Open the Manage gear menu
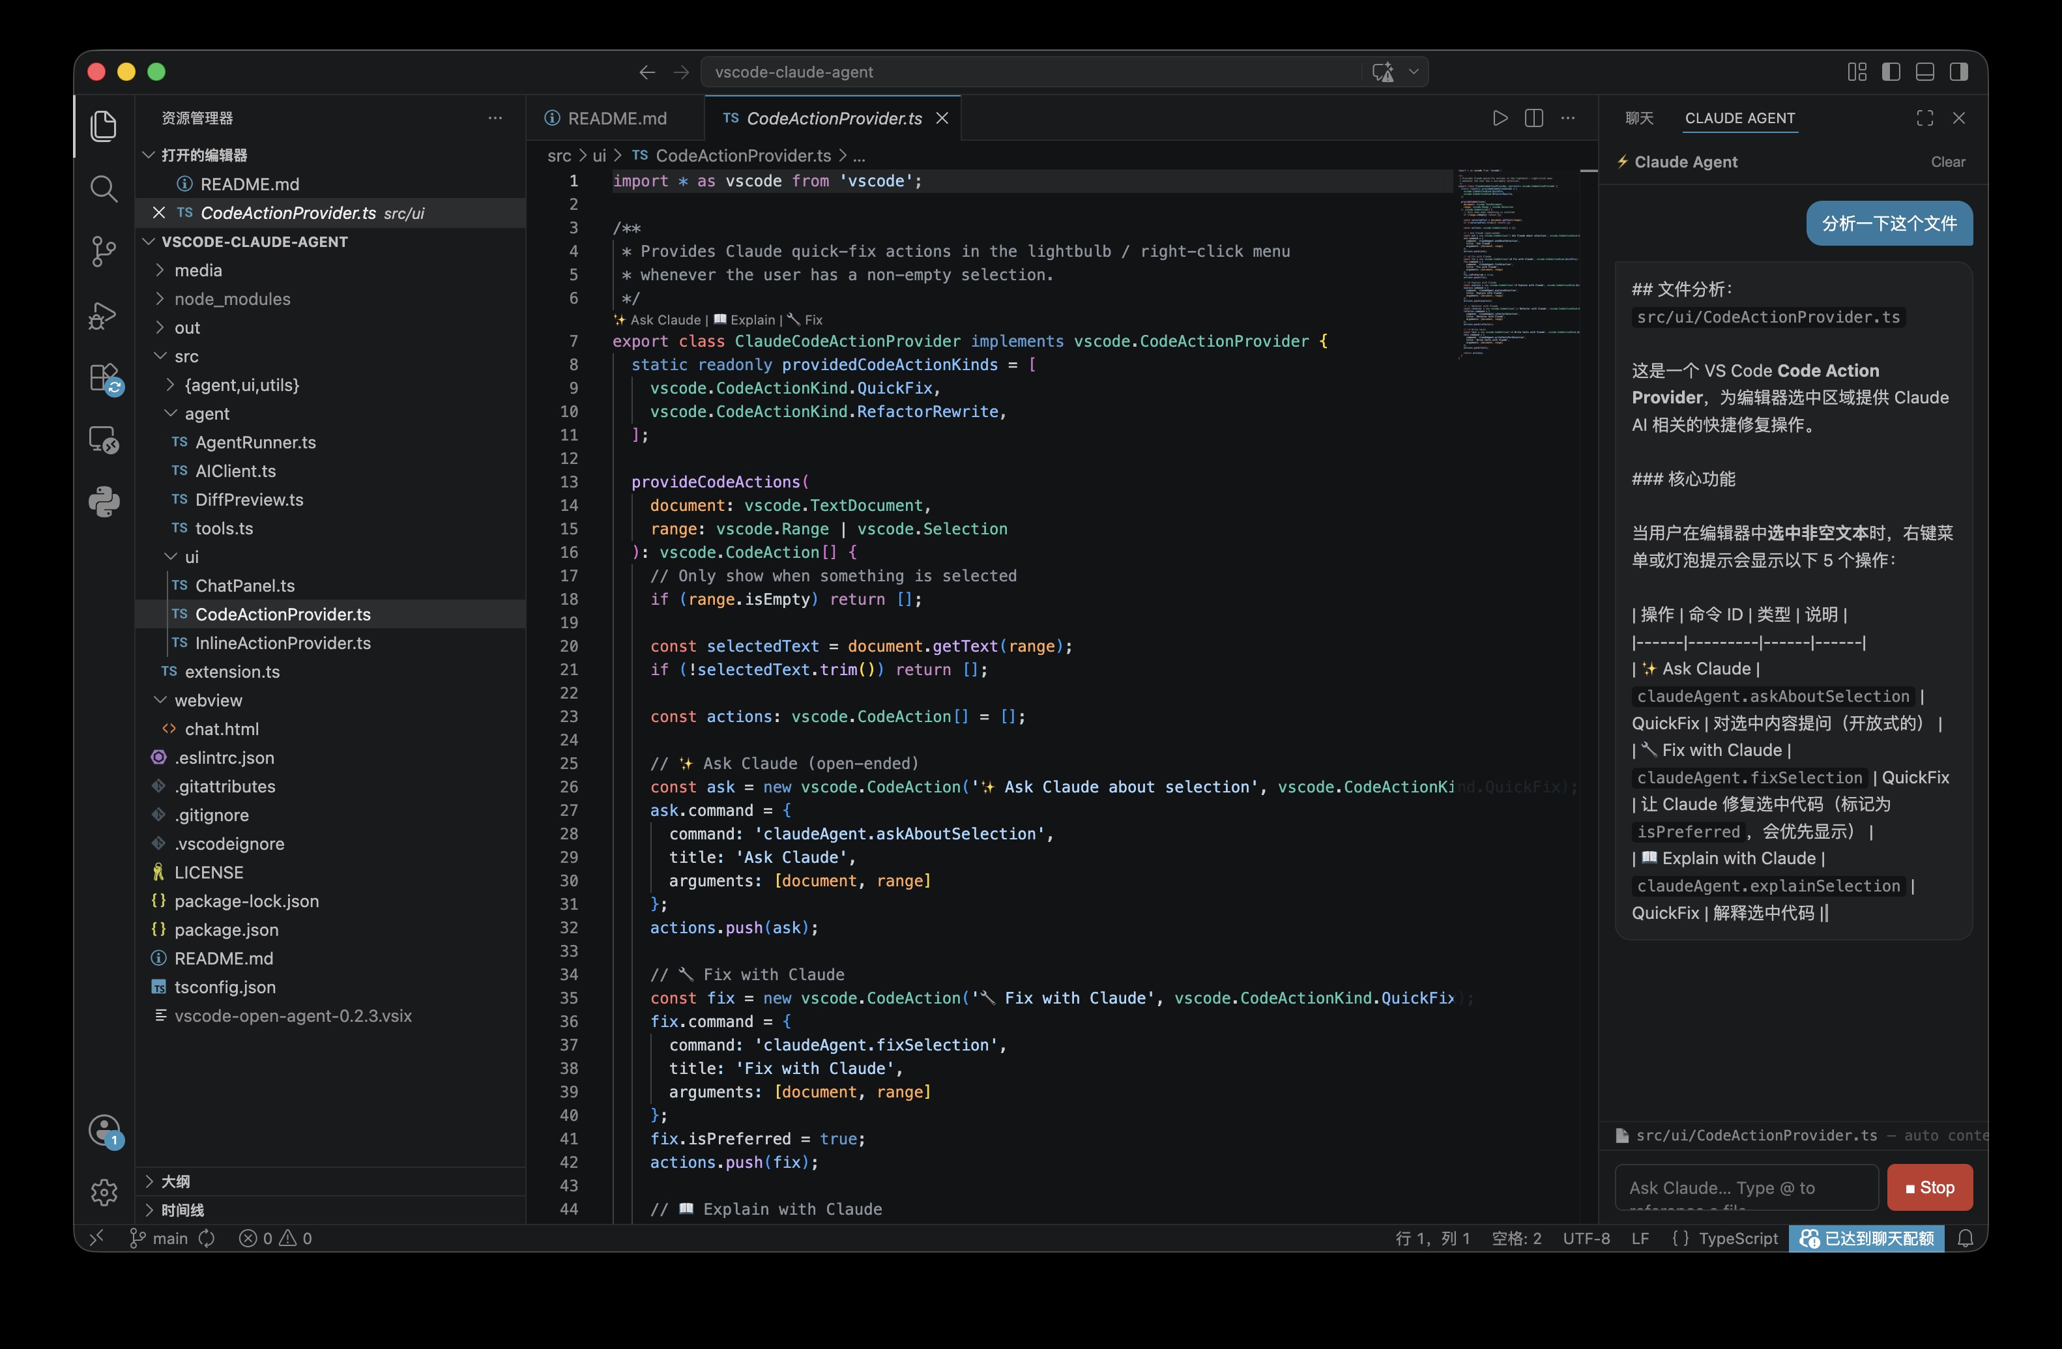2062x1349 pixels. pos(104,1192)
